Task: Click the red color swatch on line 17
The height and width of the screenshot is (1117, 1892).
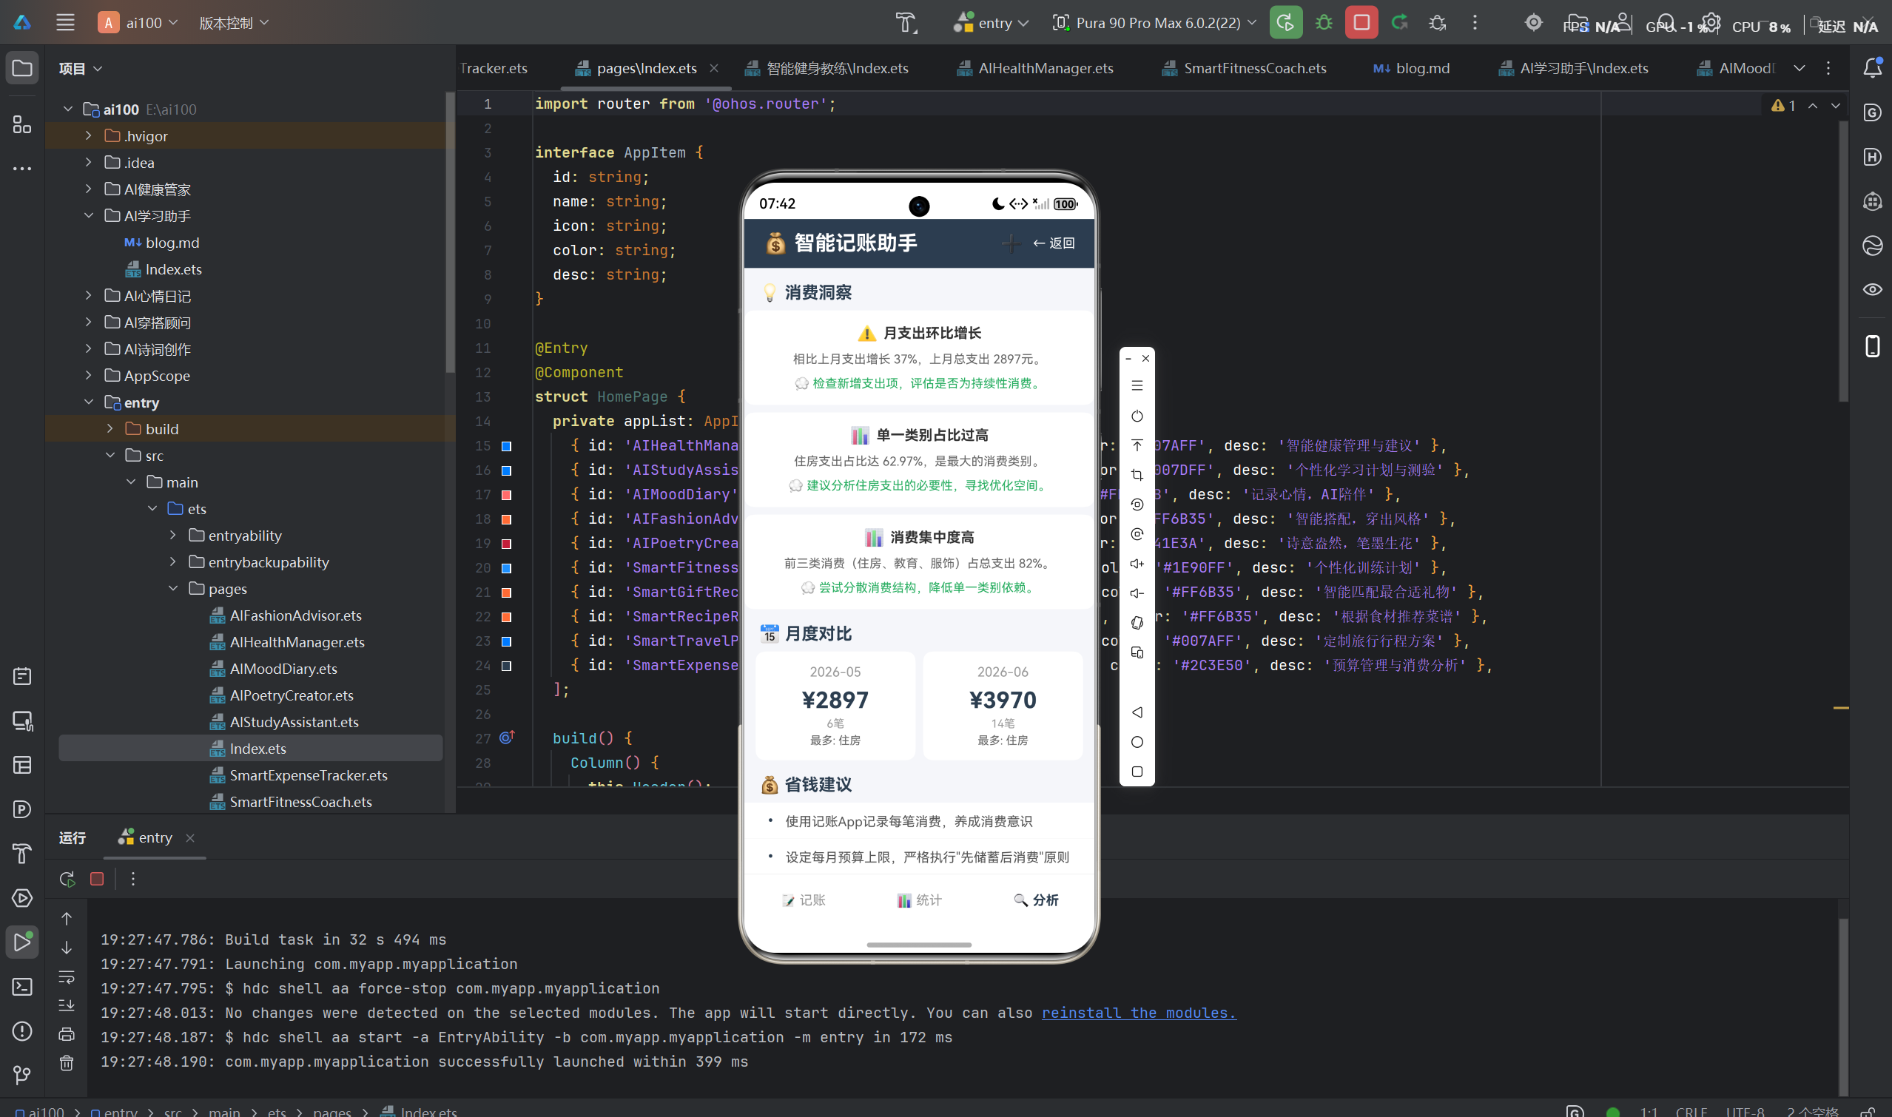Action: coord(507,495)
